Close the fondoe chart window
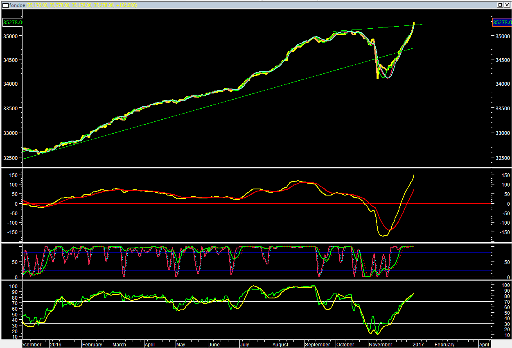Viewport: 512px width, 348px height. pos(507,5)
